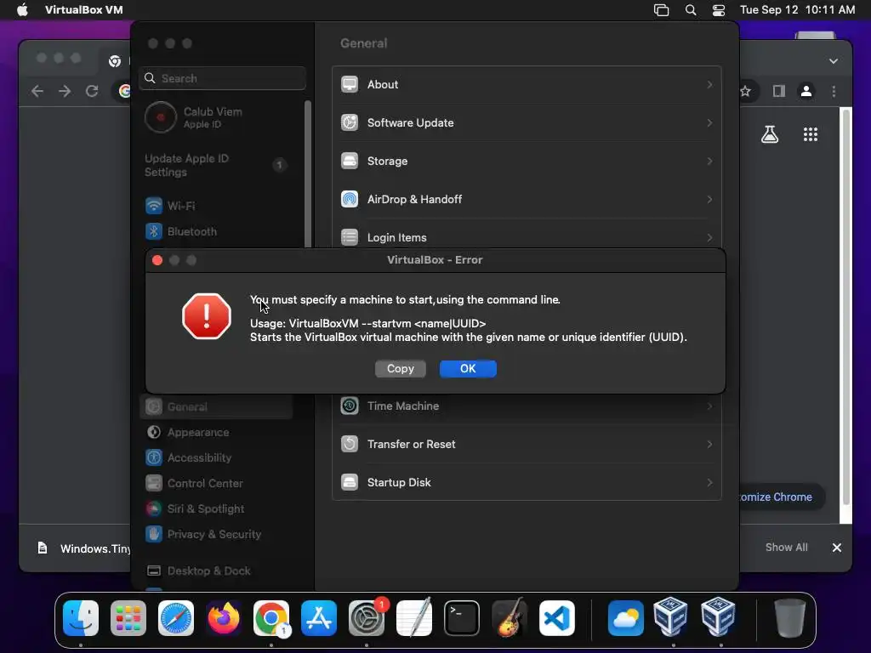The image size is (871, 653).
Task: Click the settings sidebar scrollbar
Action: coord(308,173)
